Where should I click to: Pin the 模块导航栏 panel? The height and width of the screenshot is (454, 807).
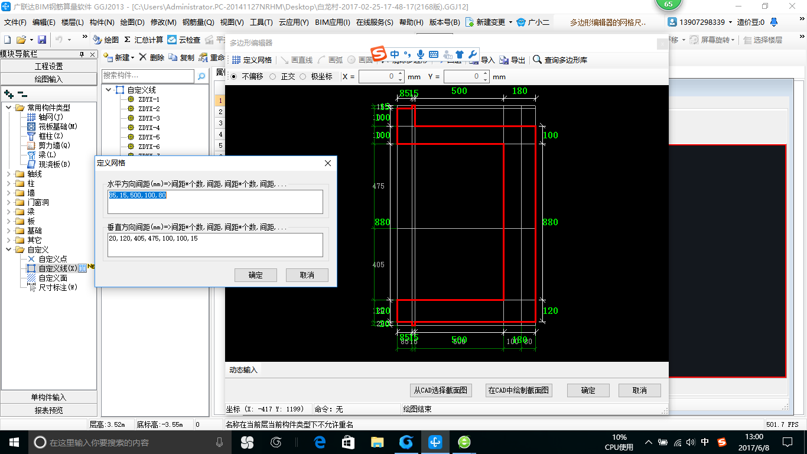(82, 54)
